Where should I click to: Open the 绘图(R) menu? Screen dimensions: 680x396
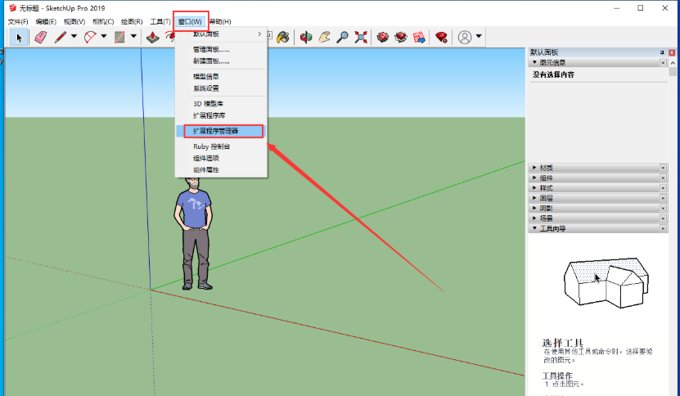tap(132, 22)
